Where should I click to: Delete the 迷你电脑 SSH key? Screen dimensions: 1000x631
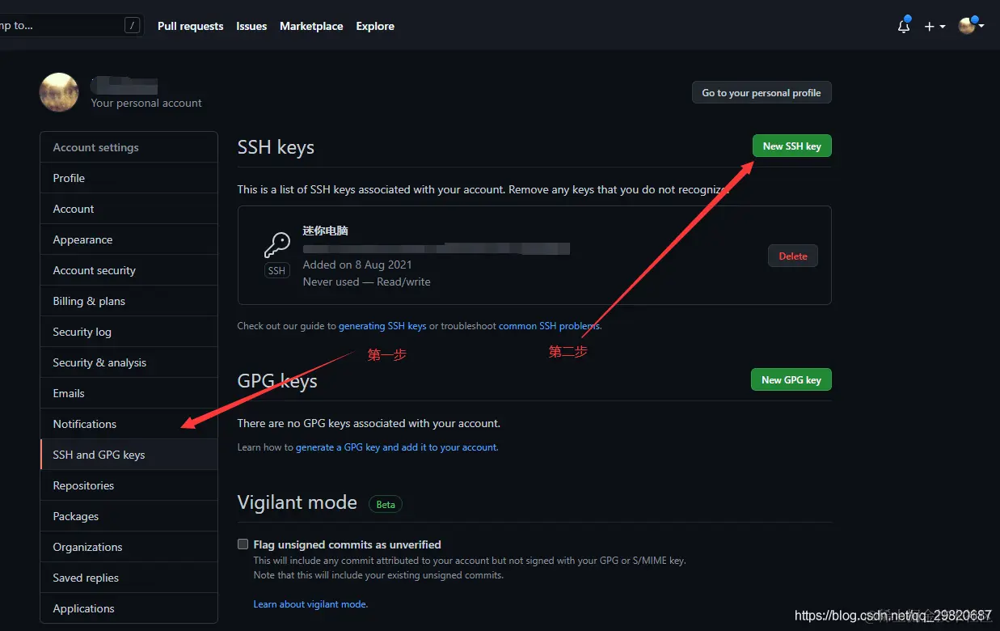pyautogui.click(x=793, y=256)
